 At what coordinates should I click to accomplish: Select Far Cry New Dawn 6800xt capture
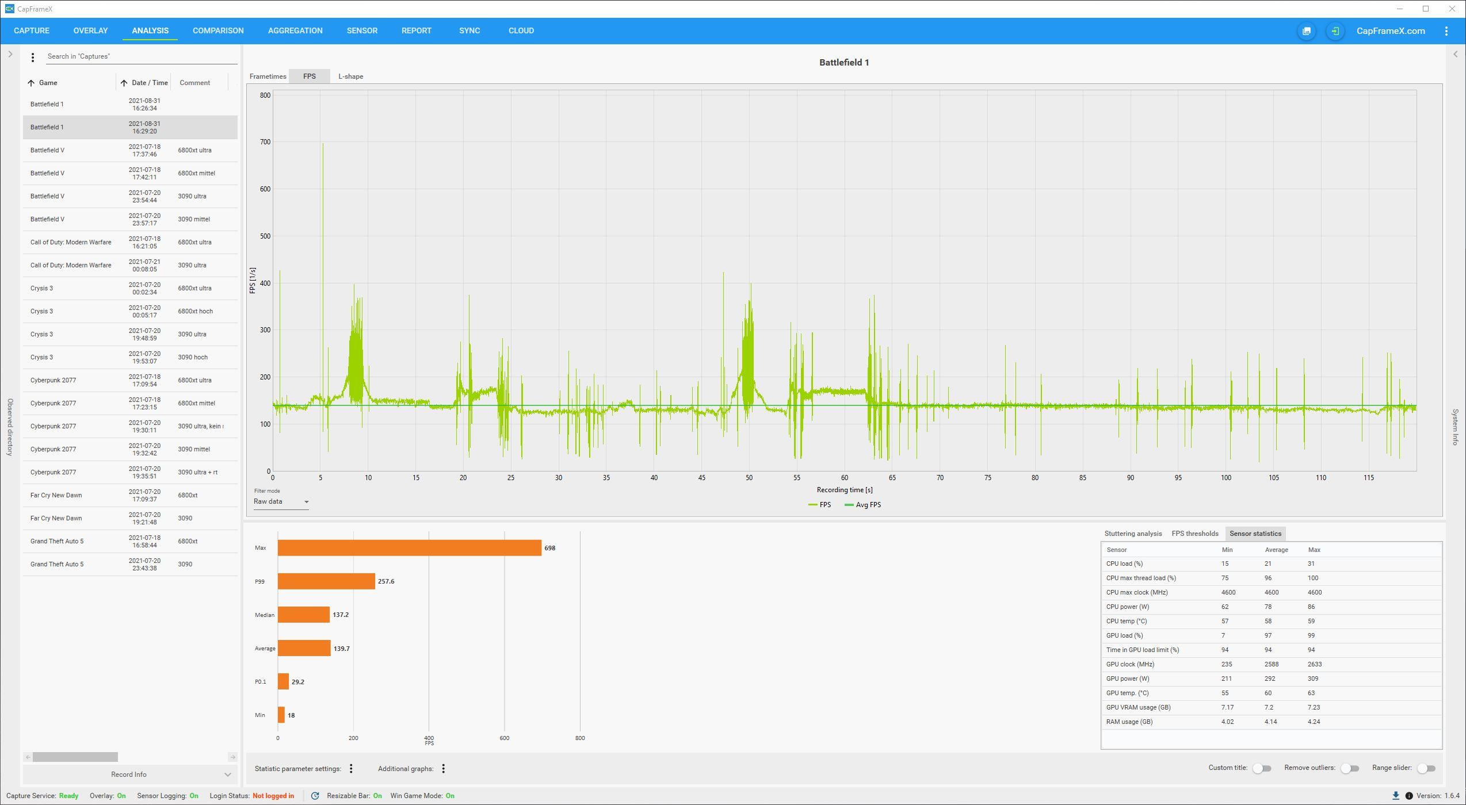(x=130, y=496)
